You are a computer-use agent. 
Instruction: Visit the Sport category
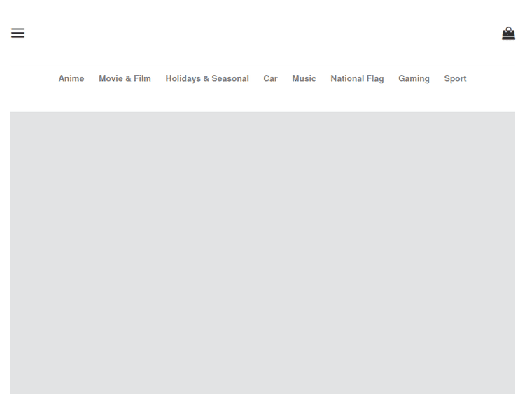pos(455,79)
